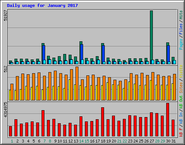Image resolution: width=185 pixels, height=145 pixels.
Task: Click the red kB bar for day 18
Action: click(x=103, y=122)
